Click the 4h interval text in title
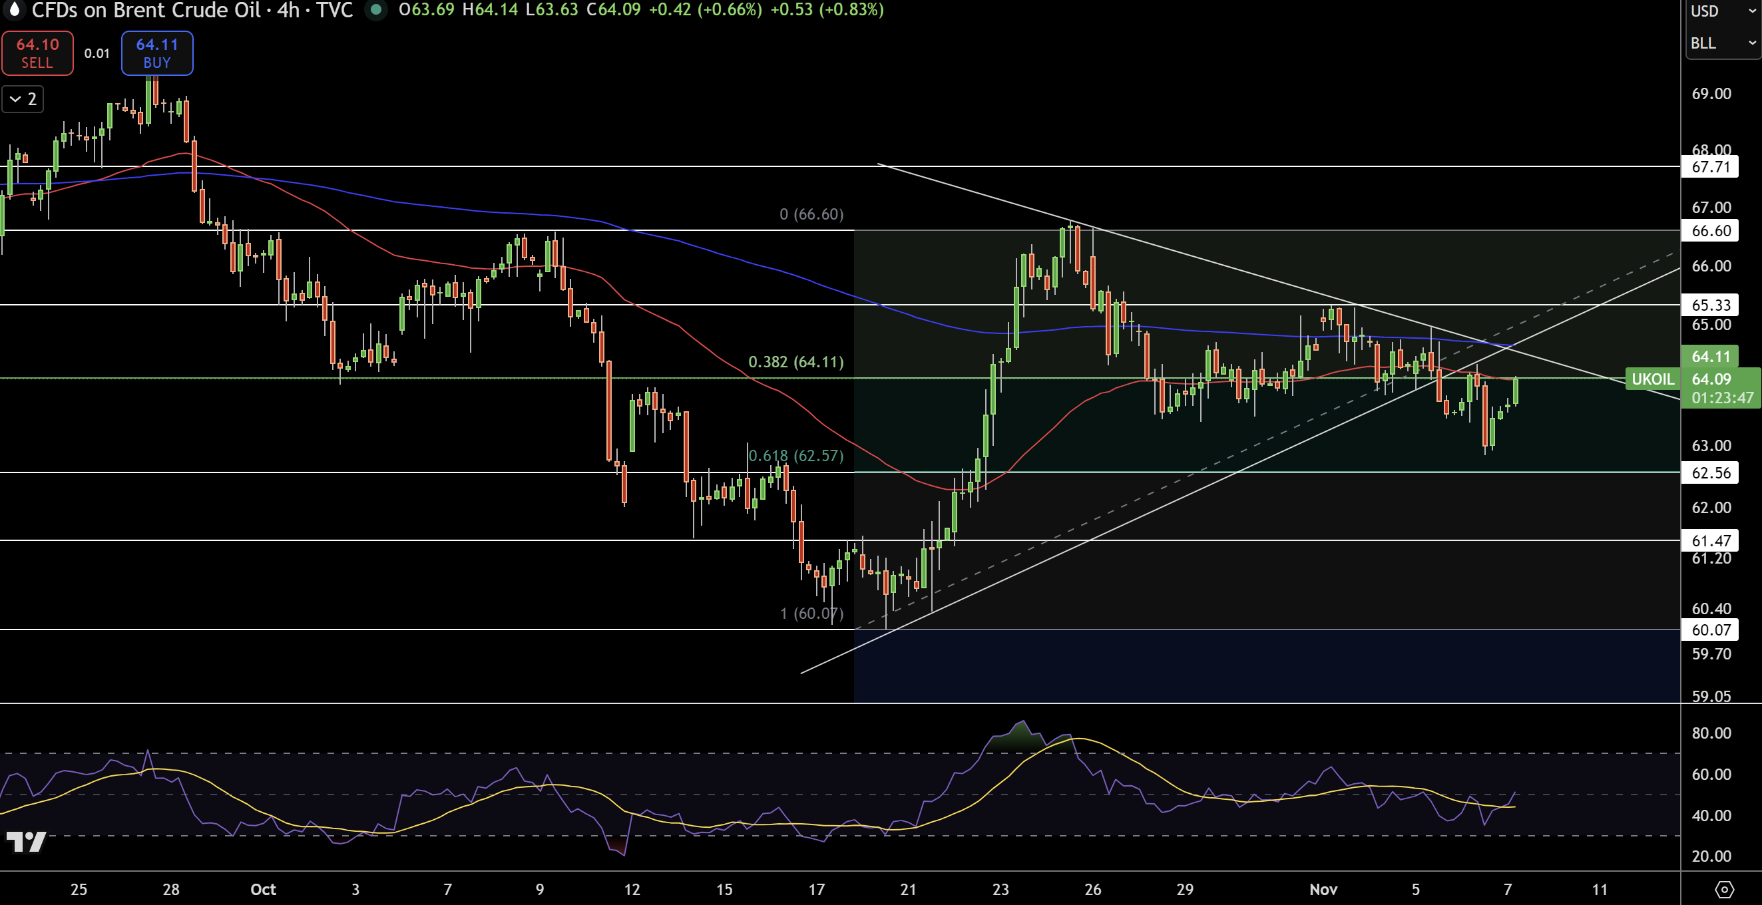Viewport: 1762px width, 905px height. point(288,9)
